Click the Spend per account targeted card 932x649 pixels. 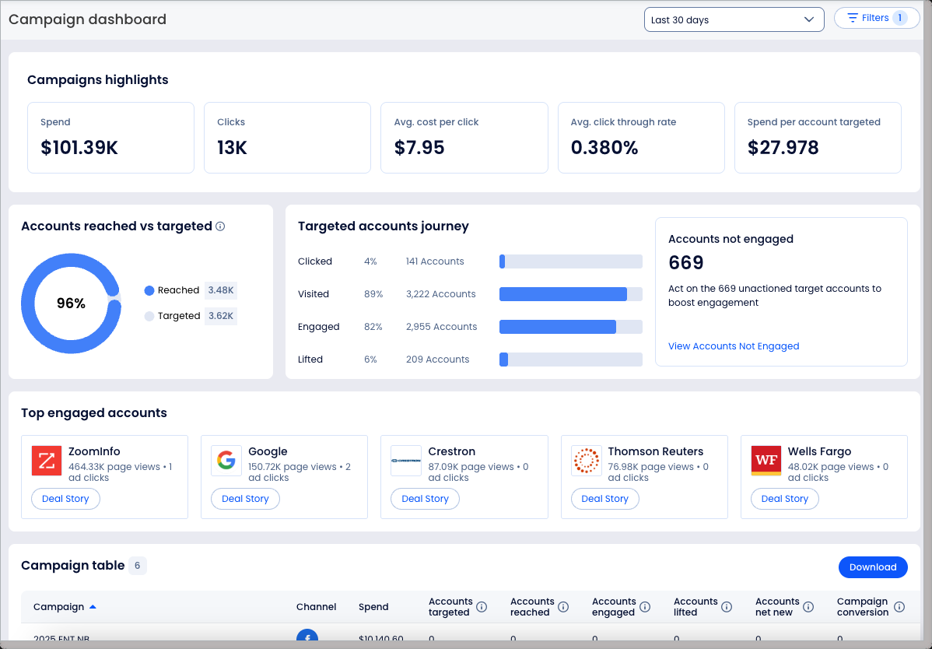[818, 138]
